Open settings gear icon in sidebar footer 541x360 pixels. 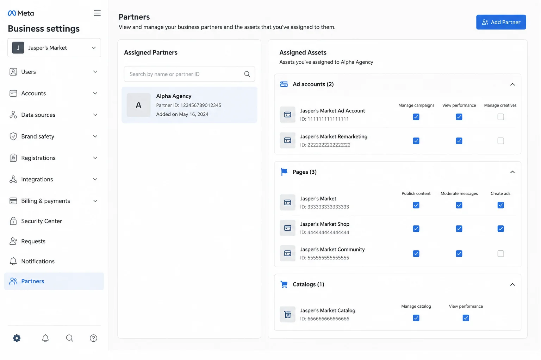click(17, 338)
